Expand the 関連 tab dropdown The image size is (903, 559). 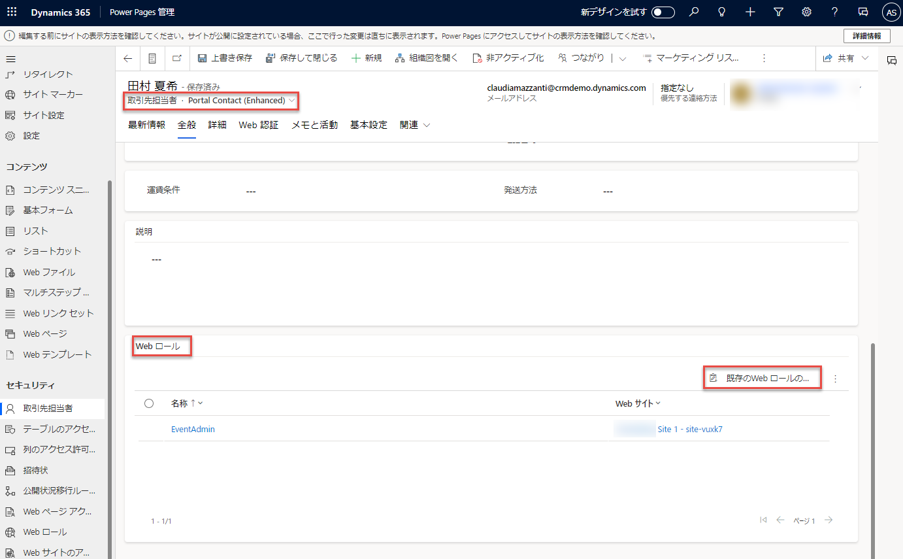click(415, 125)
